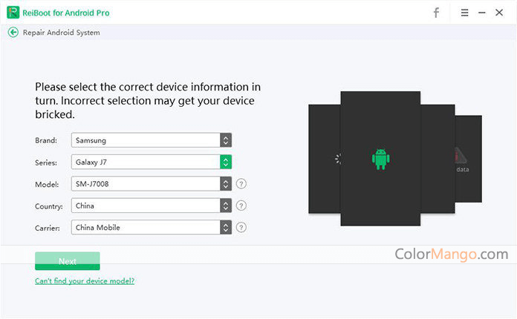517x319 pixels.
Task: Open the hamburger menu icon
Action: tap(464, 13)
